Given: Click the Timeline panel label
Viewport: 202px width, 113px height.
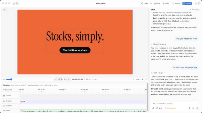Looking at the screenshot, I should coord(6,85).
